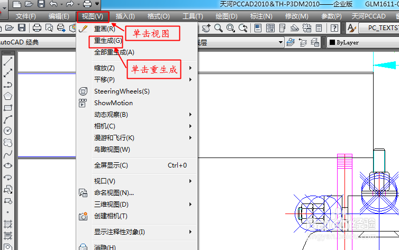Image resolution: width=399 pixels, height=250 pixels.
Task: Click the Open folder icon in quick access bar
Action: coord(29,4)
